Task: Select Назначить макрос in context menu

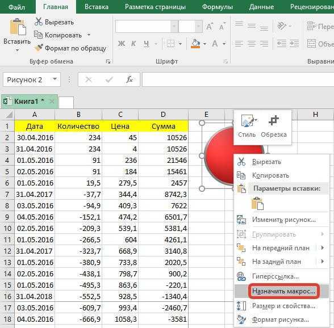Action: point(283,291)
